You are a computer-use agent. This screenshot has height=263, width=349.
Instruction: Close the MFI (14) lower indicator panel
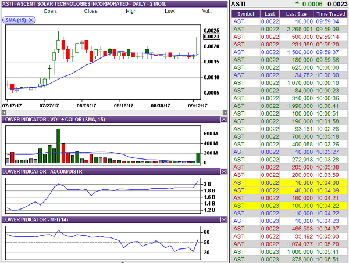tap(224, 219)
